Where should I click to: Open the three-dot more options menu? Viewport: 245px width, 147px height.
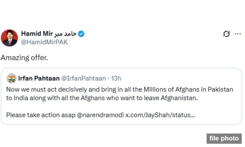[x=238, y=34]
